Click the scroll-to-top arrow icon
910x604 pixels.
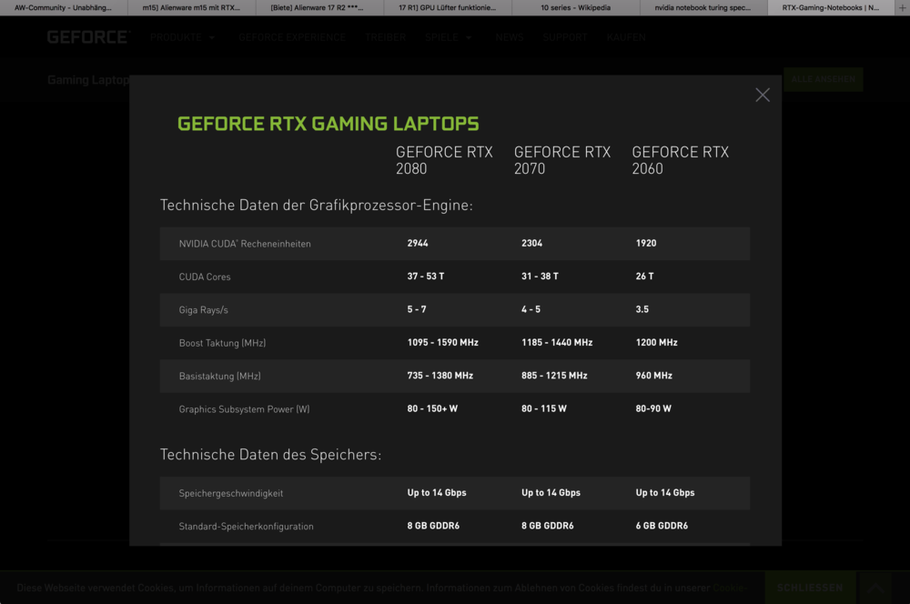tap(877, 588)
